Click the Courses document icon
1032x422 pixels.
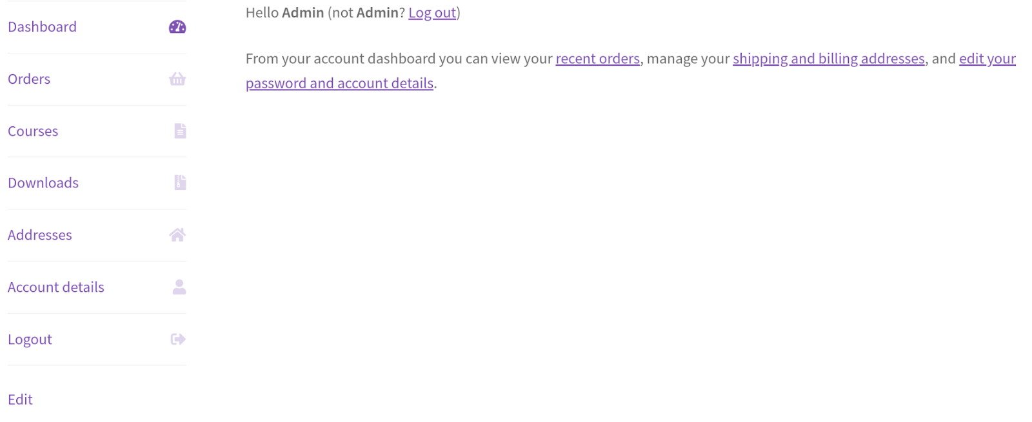[x=180, y=131]
